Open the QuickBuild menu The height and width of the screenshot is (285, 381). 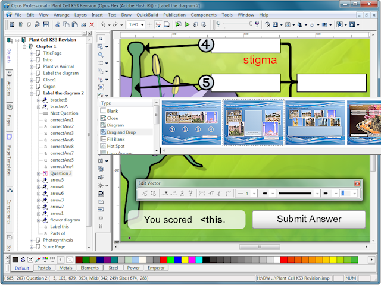148,14
